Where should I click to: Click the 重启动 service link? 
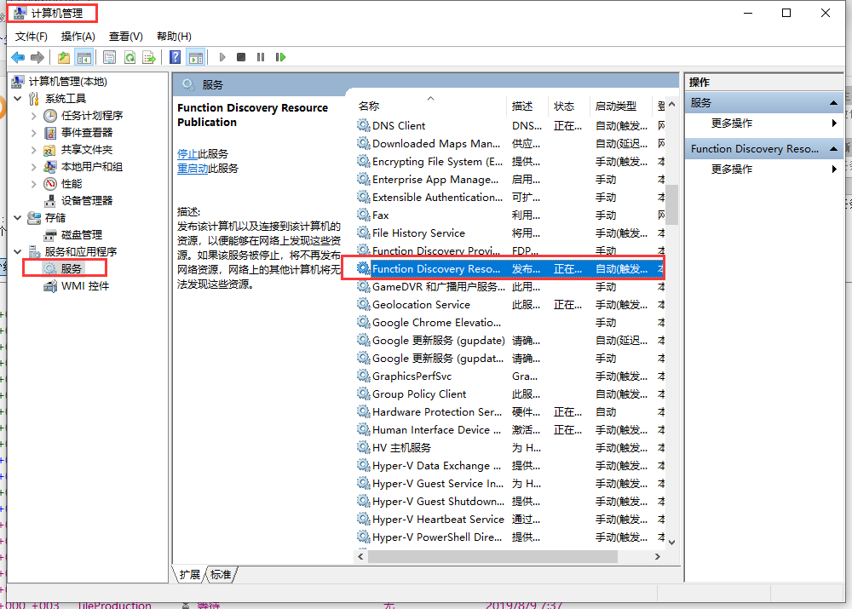[x=192, y=169]
